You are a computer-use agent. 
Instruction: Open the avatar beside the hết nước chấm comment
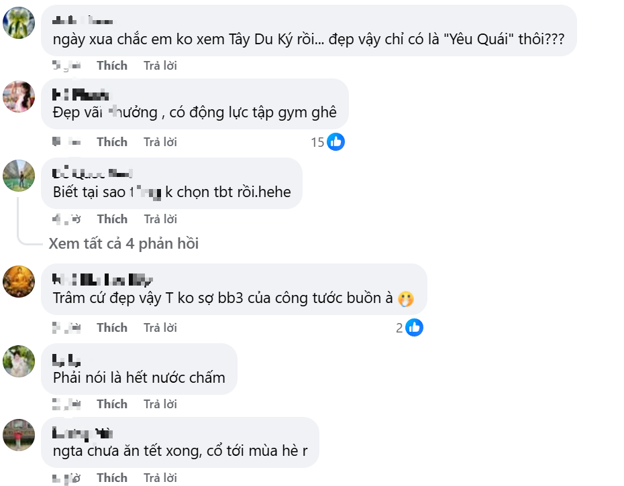(x=19, y=362)
